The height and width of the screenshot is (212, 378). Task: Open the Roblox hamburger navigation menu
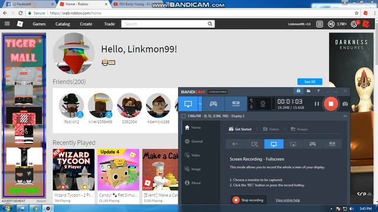click(7, 24)
